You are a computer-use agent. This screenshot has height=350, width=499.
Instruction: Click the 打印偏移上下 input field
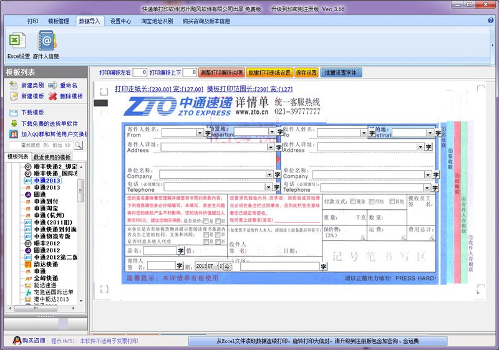click(x=190, y=72)
